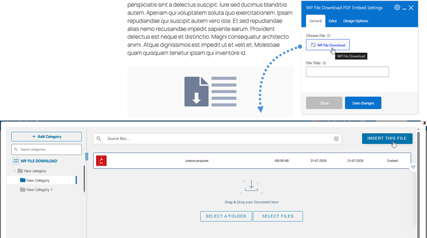Image resolution: width=427 pixels, height=238 pixels.
Task: Click the Add Category button
Action: click(x=46, y=136)
